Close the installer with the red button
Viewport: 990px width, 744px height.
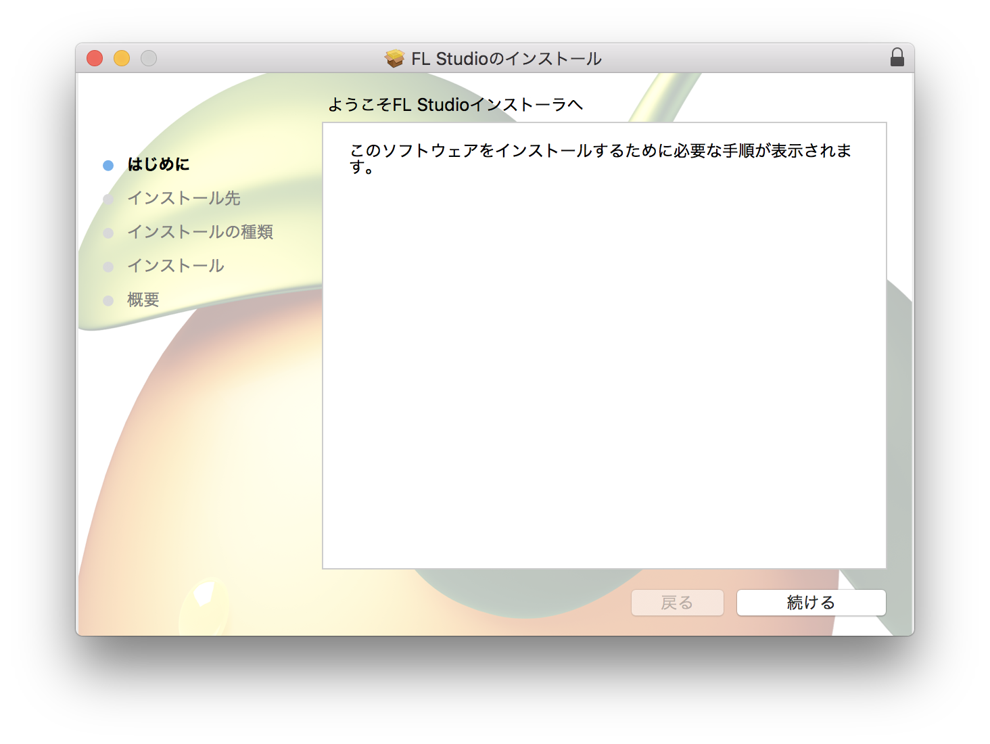(95, 58)
